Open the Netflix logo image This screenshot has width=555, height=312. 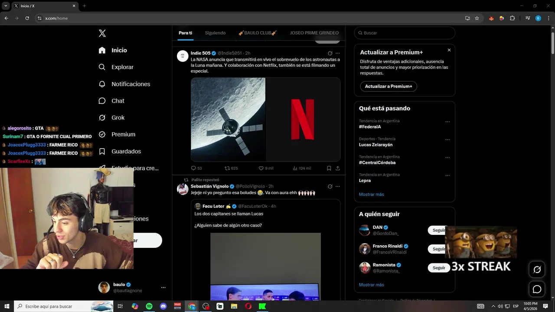pos(303,120)
